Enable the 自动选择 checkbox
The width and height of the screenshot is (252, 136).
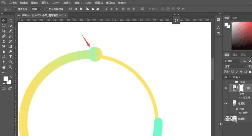(x=15, y=9)
